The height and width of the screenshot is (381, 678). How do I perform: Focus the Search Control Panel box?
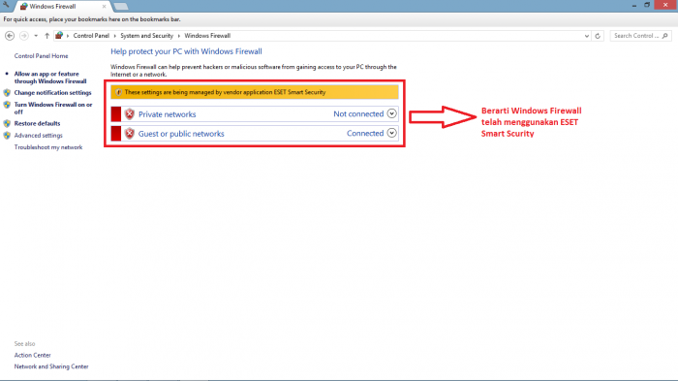(640, 36)
